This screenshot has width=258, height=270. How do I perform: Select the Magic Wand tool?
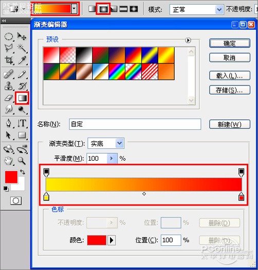22,48
